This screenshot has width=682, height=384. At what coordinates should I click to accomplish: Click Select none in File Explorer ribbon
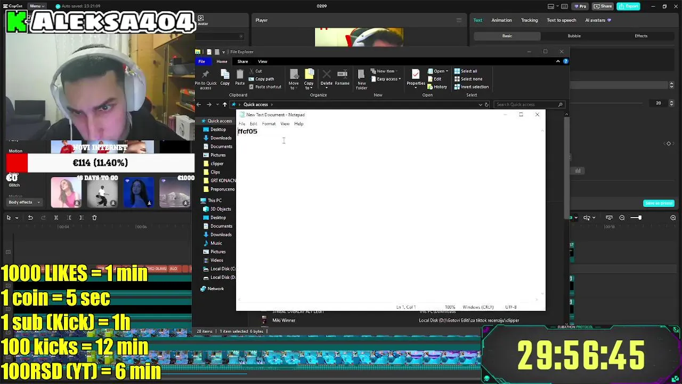pyautogui.click(x=468, y=79)
